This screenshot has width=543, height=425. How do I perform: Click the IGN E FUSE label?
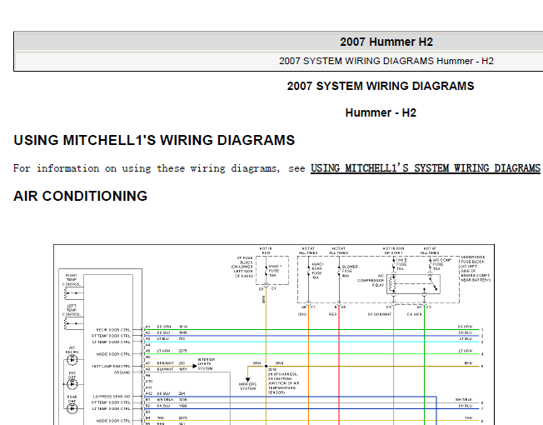401,264
